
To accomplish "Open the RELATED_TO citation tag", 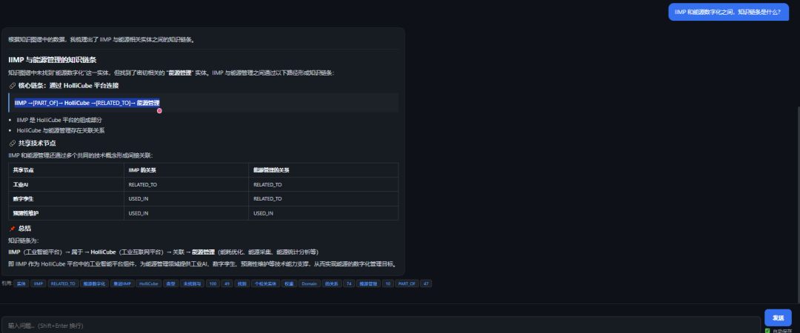I will (x=63, y=283).
